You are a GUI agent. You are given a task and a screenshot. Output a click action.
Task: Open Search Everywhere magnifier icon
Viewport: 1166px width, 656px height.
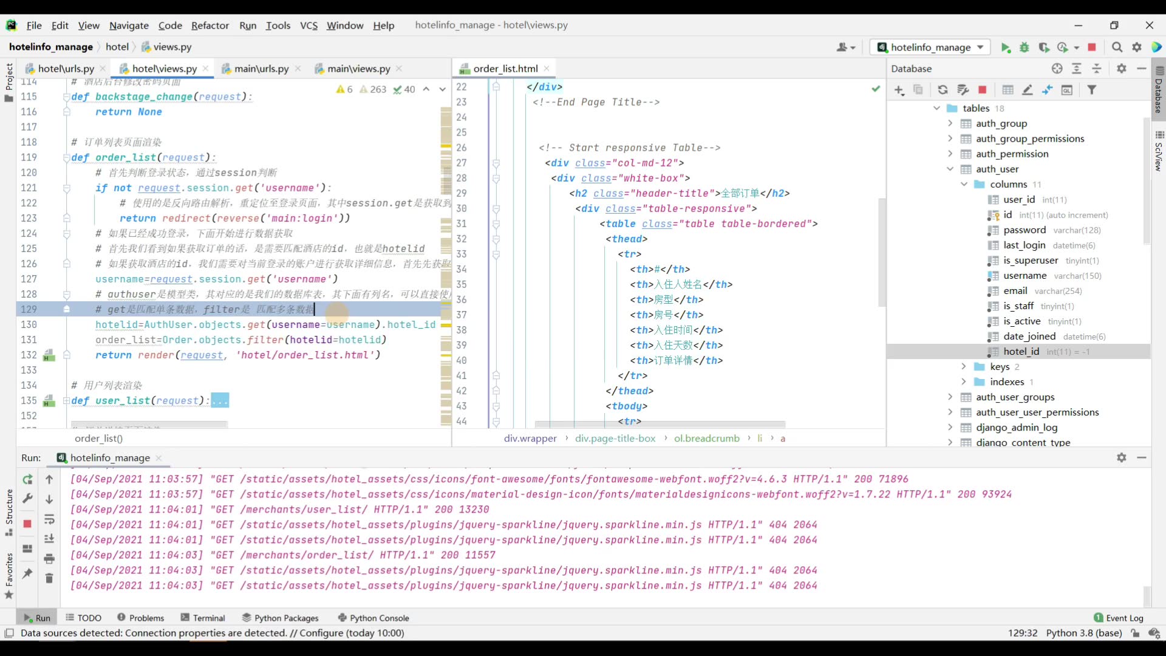[x=1117, y=47]
